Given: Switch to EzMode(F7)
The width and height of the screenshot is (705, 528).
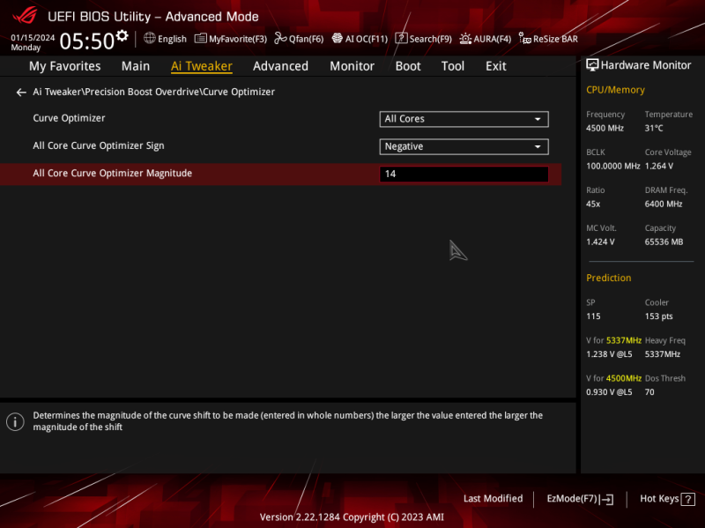Looking at the screenshot, I should pyautogui.click(x=580, y=499).
